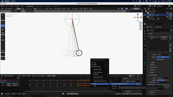Select the Scale tool in left toolbar
This screenshot has width=173, height=97.
click(x=3, y=29)
